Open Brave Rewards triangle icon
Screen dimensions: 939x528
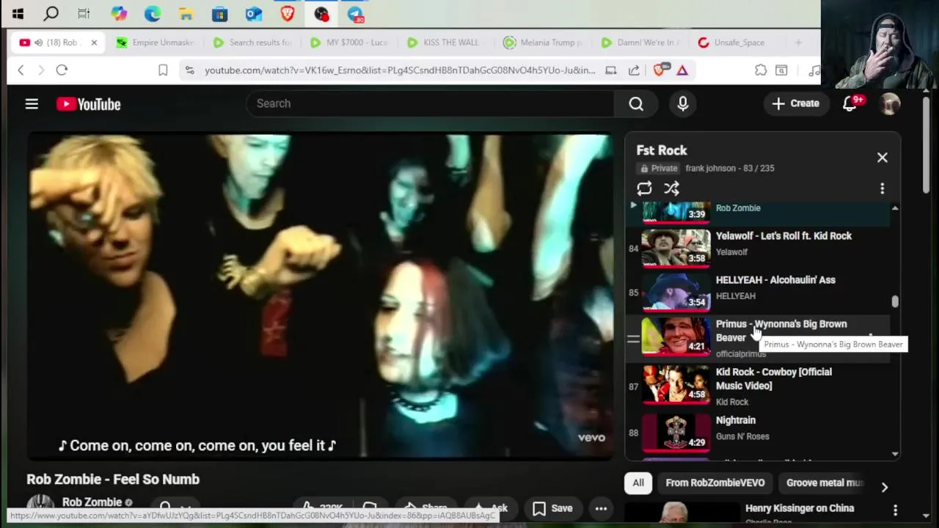tap(682, 70)
